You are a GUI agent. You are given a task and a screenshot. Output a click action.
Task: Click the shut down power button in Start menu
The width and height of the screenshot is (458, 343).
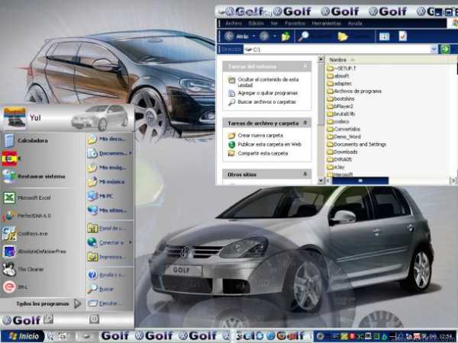pos(94,319)
